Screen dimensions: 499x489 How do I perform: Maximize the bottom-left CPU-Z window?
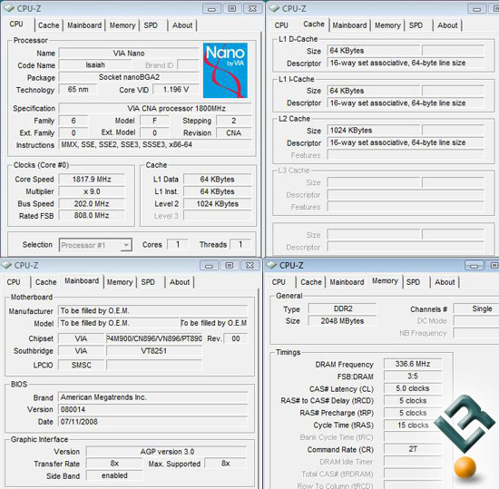click(230, 265)
